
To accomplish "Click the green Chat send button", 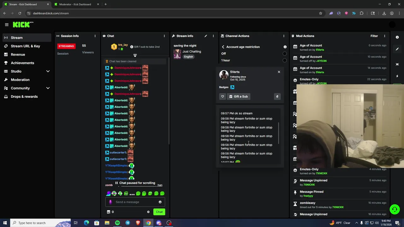I will point(159,212).
